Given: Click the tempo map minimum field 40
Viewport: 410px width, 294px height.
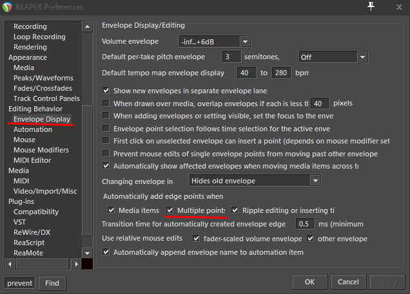Looking at the screenshot, I should click(246, 73).
